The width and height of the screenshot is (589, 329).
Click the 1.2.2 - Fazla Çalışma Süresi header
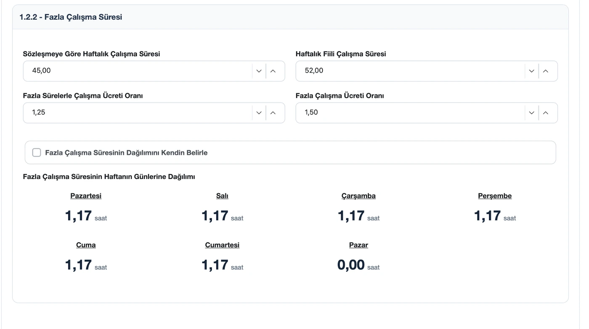coord(71,17)
